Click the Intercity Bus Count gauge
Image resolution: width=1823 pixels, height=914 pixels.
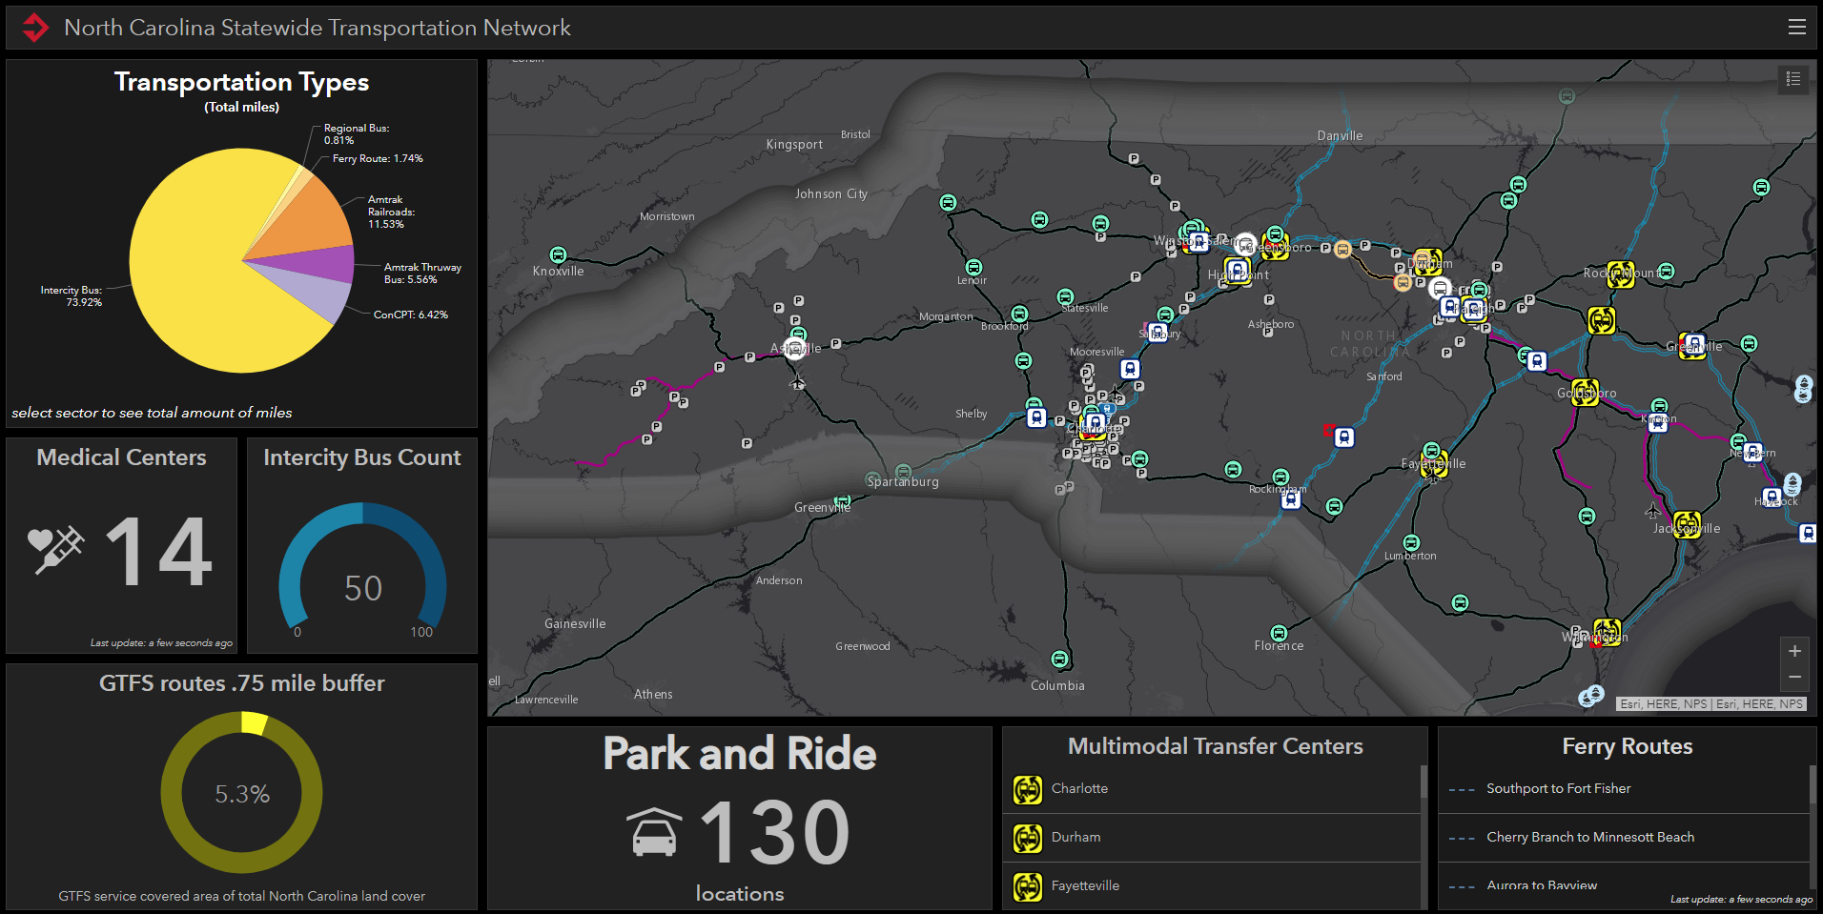tap(362, 565)
